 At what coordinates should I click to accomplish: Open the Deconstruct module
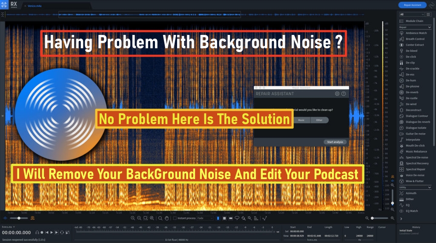tap(410, 110)
